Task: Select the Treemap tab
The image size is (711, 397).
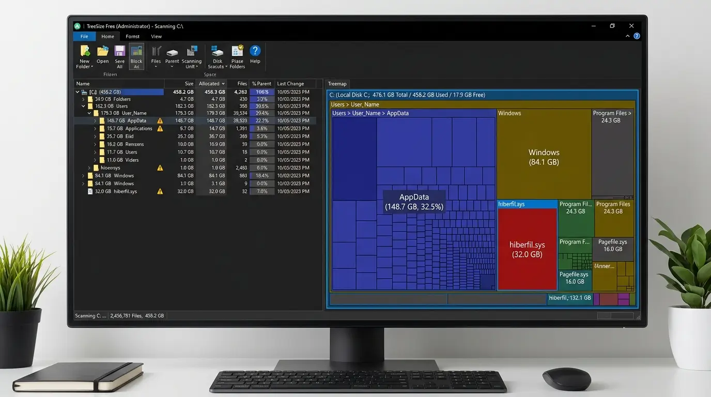Action: pyautogui.click(x=337, y=84)
